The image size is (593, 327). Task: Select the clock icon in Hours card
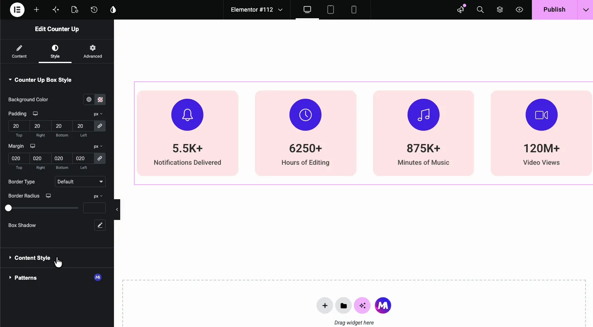point(305,115)
